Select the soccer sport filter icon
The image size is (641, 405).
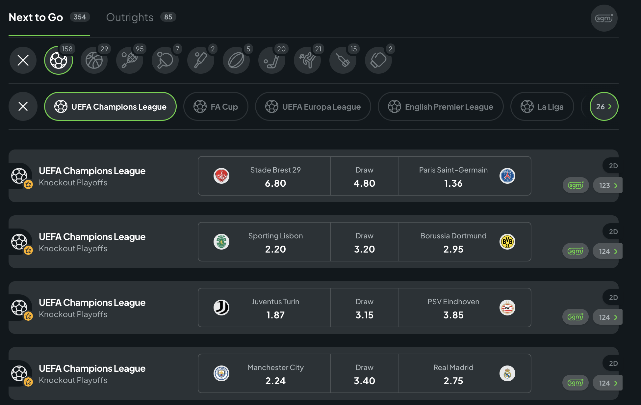pyautogui.click(x=59, y=60)
